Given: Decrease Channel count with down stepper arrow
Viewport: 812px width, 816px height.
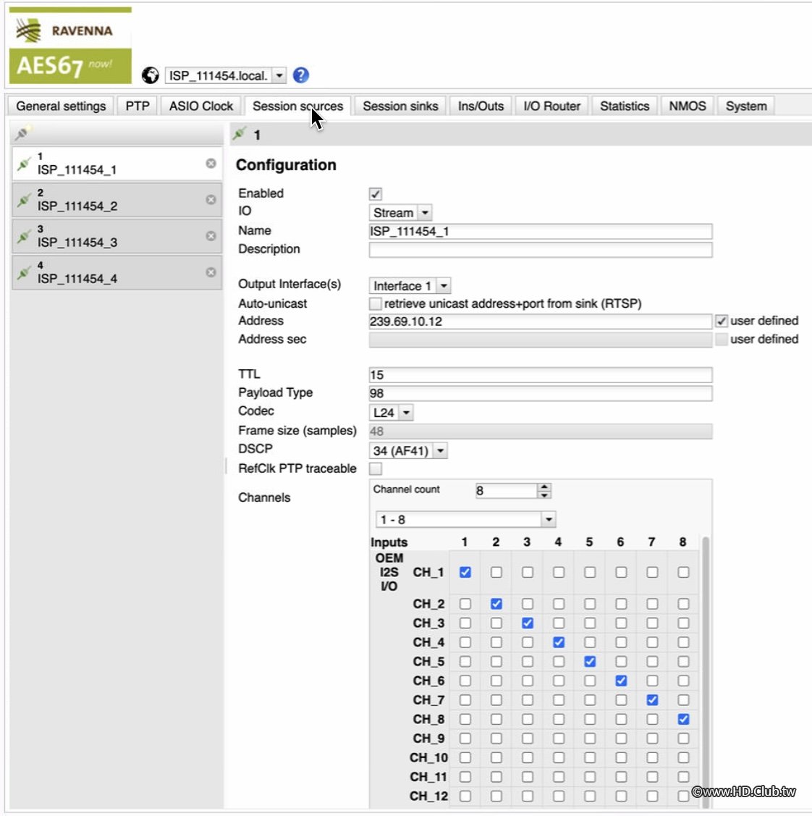Looking at the screenshot, I should (x=544, y=495).
